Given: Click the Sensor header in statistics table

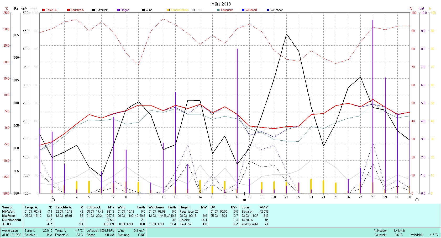Looking at the screenshot, I should 7,207.
